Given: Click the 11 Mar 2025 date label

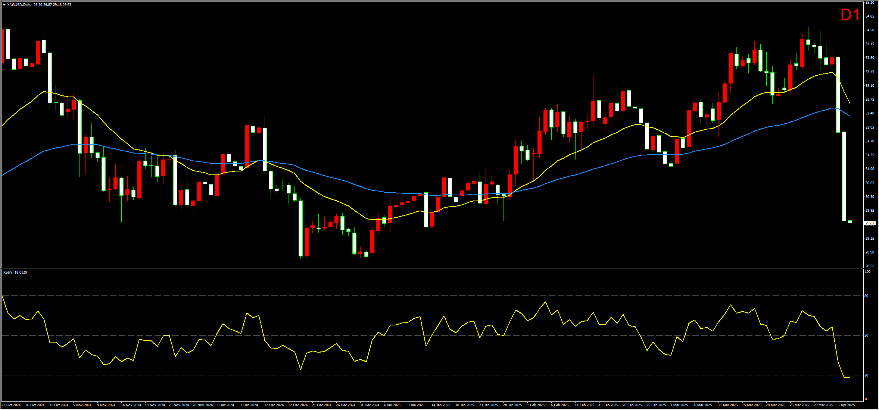Looking at the screenshot, I should tap(727, 405).
